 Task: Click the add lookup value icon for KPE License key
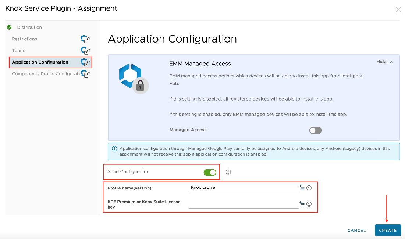tap(302, 204)
